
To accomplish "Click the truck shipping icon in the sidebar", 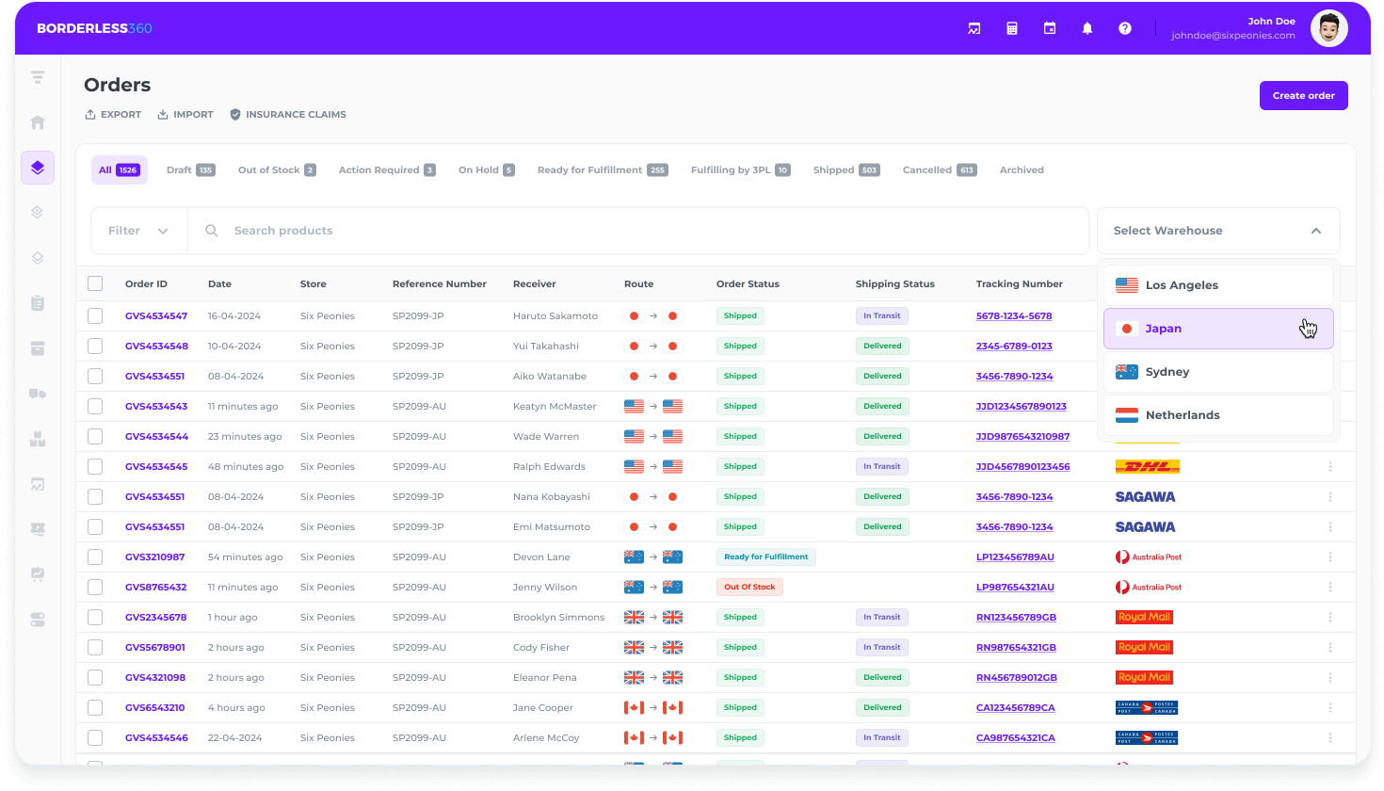I will pos(37,394).
